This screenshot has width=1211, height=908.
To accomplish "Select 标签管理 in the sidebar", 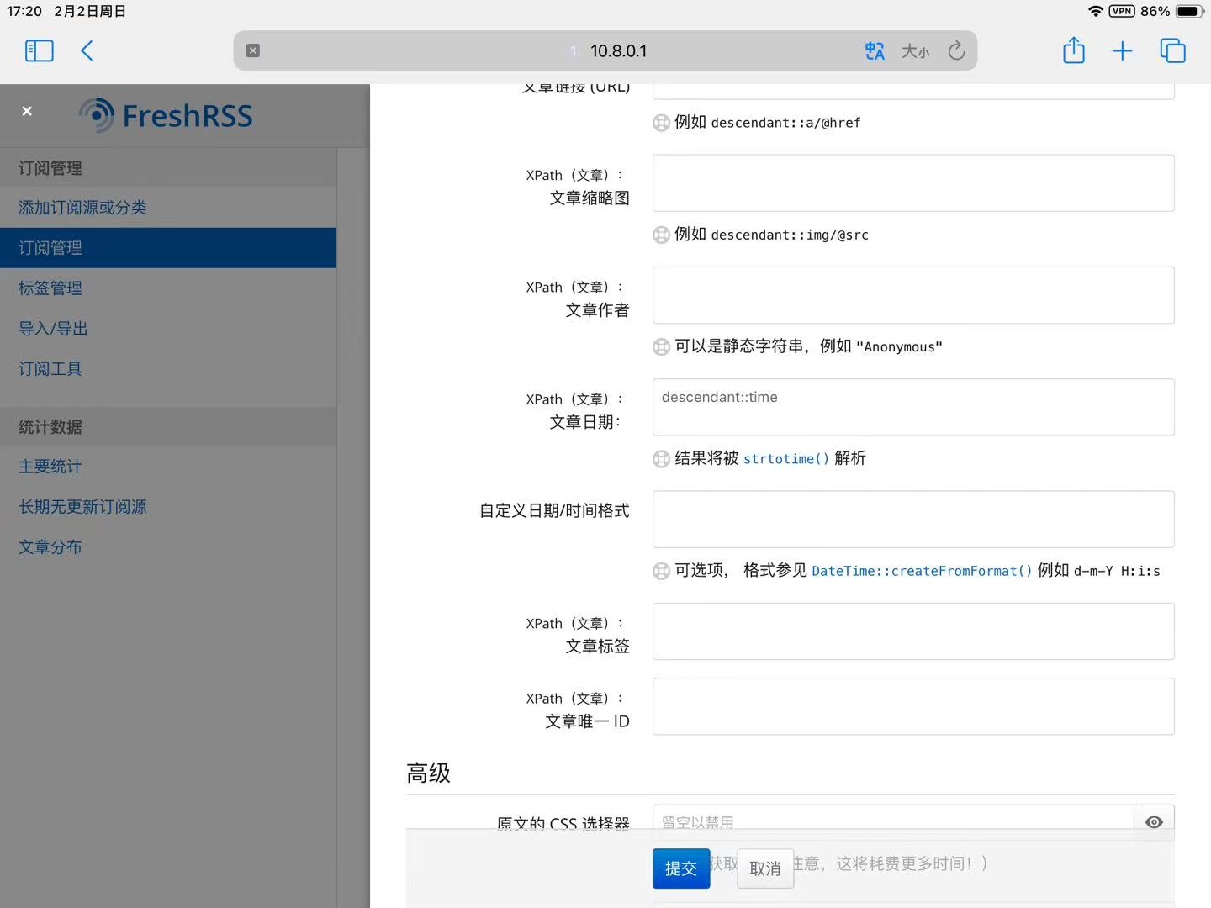I will pyautogui.click(x=50, y=288).
